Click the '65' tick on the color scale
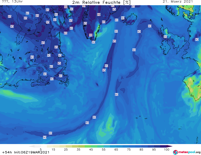Screen dimensions: 201x155 tap(116, 150)
